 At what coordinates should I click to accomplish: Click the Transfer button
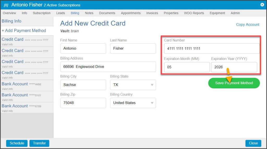(x=39, y=143)
